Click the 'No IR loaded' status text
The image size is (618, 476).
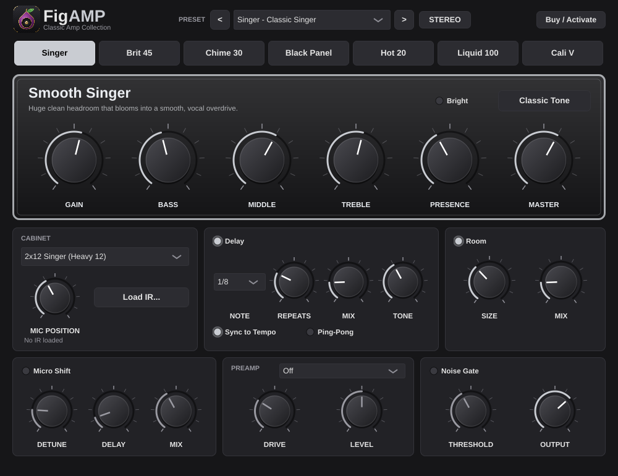point(43,341)
